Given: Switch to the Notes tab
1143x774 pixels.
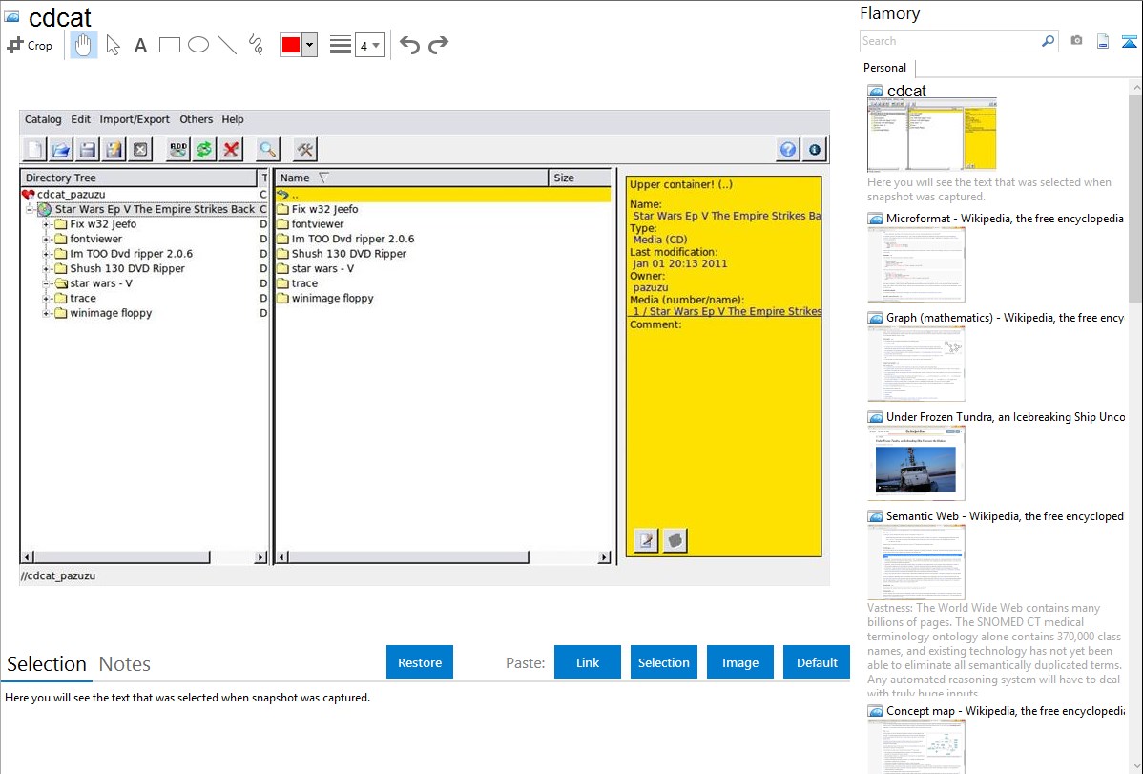Looking at the screenshot, I should click(125, 664).
